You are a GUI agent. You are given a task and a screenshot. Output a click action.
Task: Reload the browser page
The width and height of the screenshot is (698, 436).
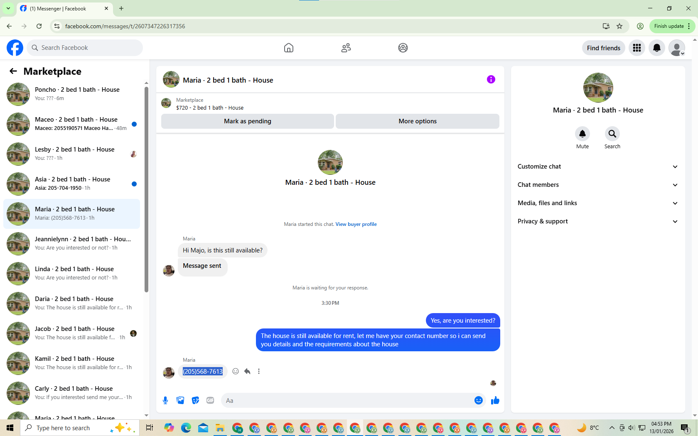tap(39, 26)
